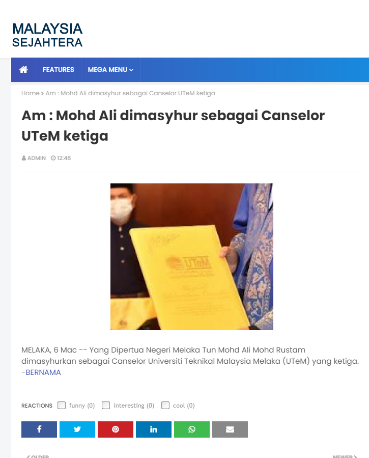This screenshot has height=458, width=369.
Task: Tick the funny reaction checkbox
Action: [62, 405]
